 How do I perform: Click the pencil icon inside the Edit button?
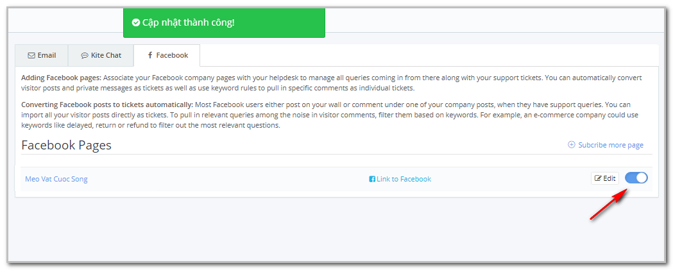click(598, 178)
